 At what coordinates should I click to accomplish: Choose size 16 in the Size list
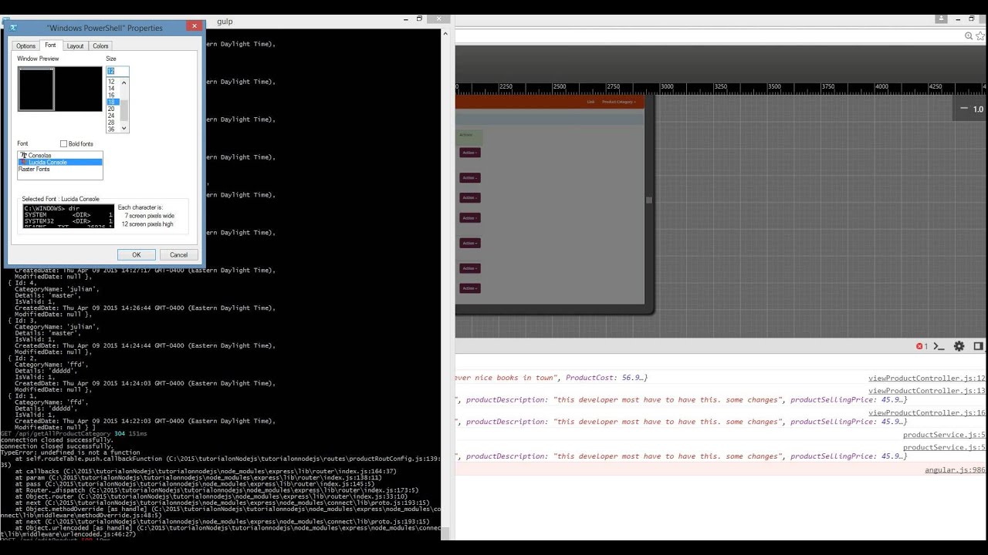point(111,96)
